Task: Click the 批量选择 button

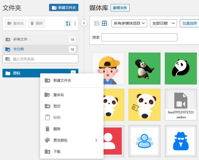Action: click(190, 23)
